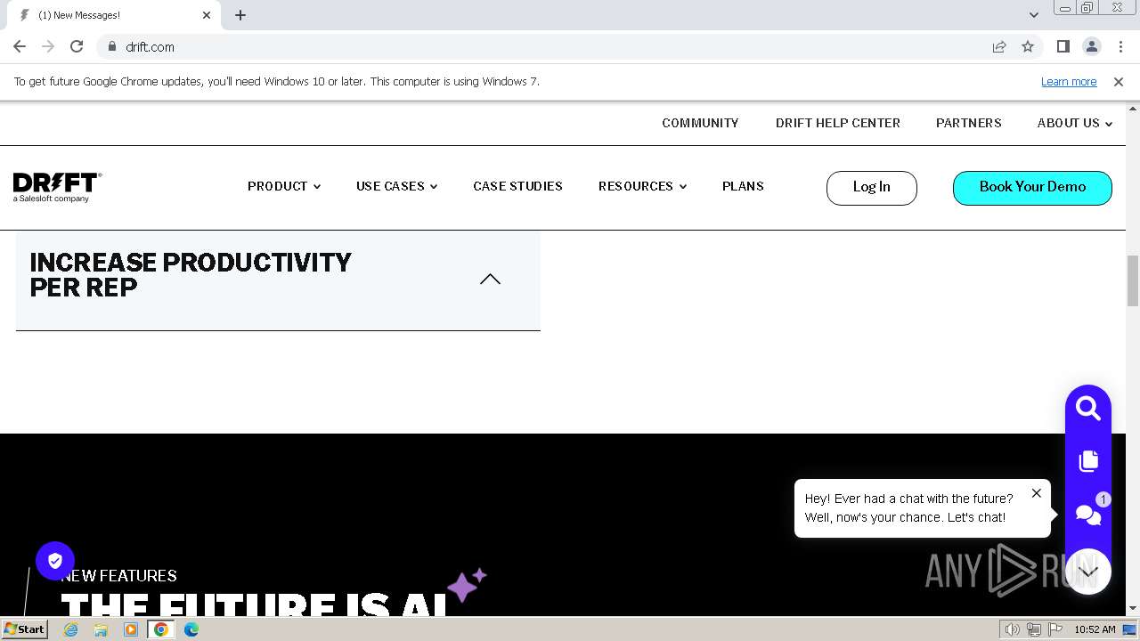This screenshot has width=1140, height=641.
Task: Toggle Chrome side panel
Action: 1063,46
